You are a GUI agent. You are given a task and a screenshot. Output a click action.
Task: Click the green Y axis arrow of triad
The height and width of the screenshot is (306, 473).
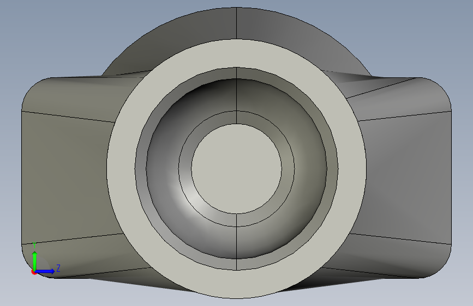[x=35, y=260]
